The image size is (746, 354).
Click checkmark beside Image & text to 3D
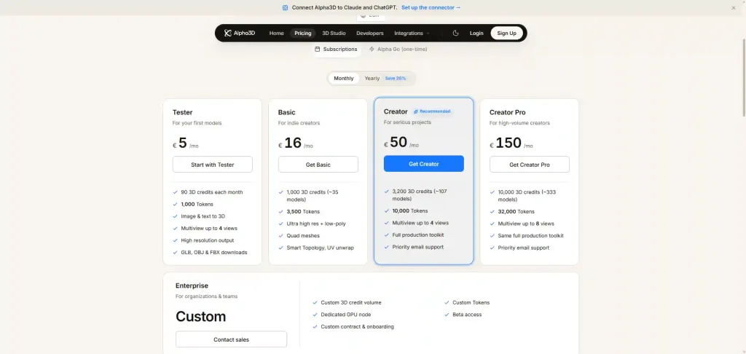click(175, 216)
